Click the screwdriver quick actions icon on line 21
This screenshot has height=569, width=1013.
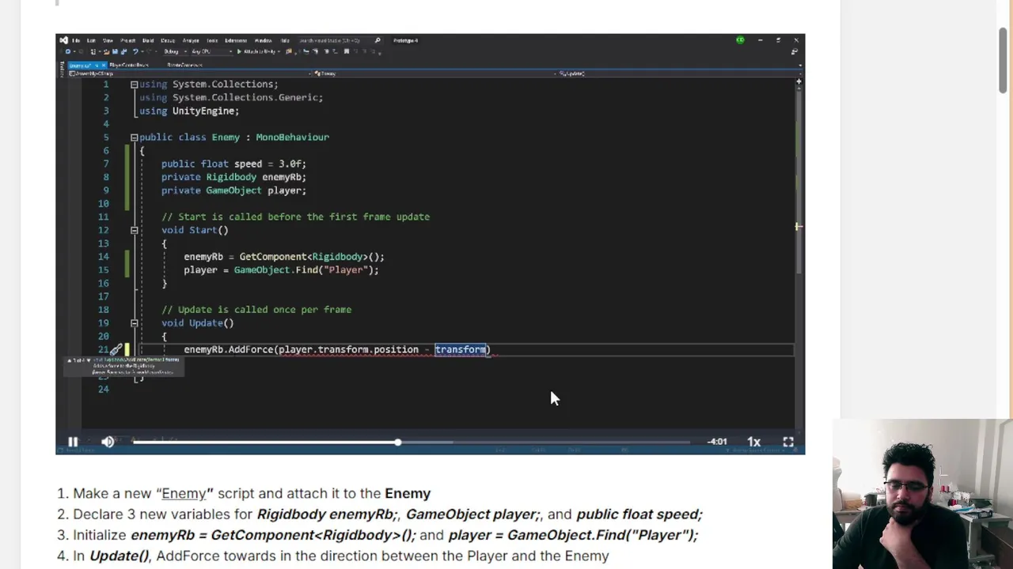pos(116,349)
